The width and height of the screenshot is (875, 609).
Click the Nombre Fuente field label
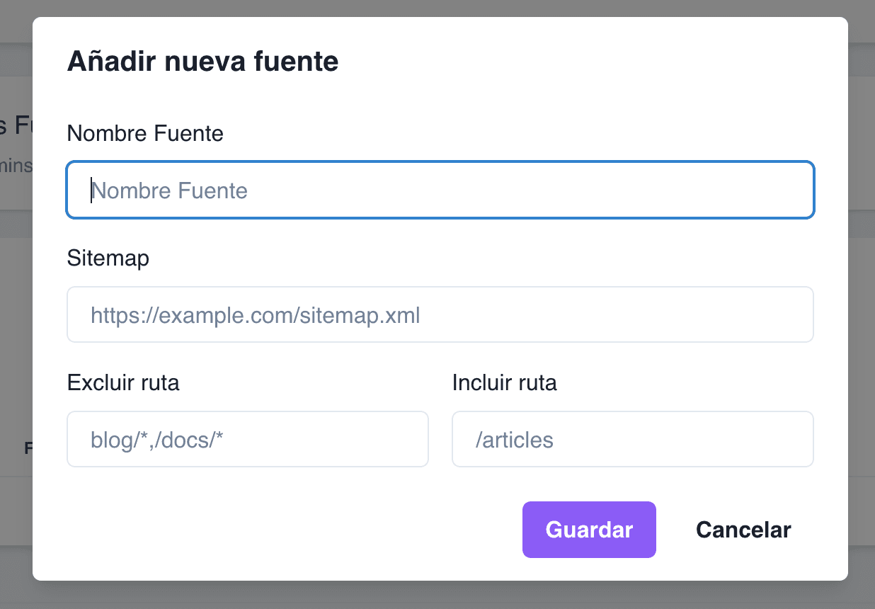coord(144,133)
